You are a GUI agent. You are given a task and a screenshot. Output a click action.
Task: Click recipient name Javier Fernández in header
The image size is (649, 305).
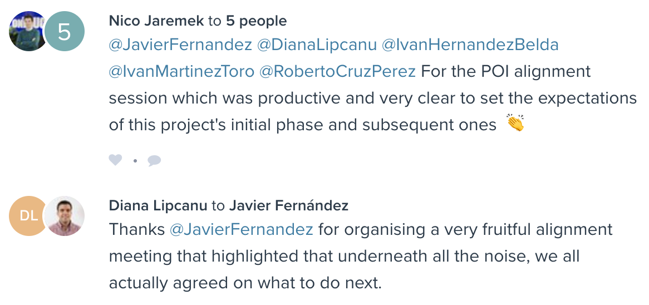pos(288,205)
